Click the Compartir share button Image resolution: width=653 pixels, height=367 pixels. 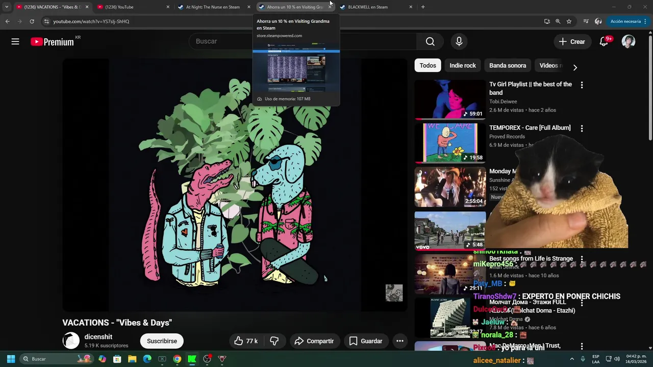coord(314,341)
